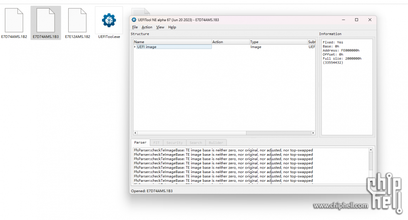Open the Help menu
Screen dimensions: 408x220
172,27
